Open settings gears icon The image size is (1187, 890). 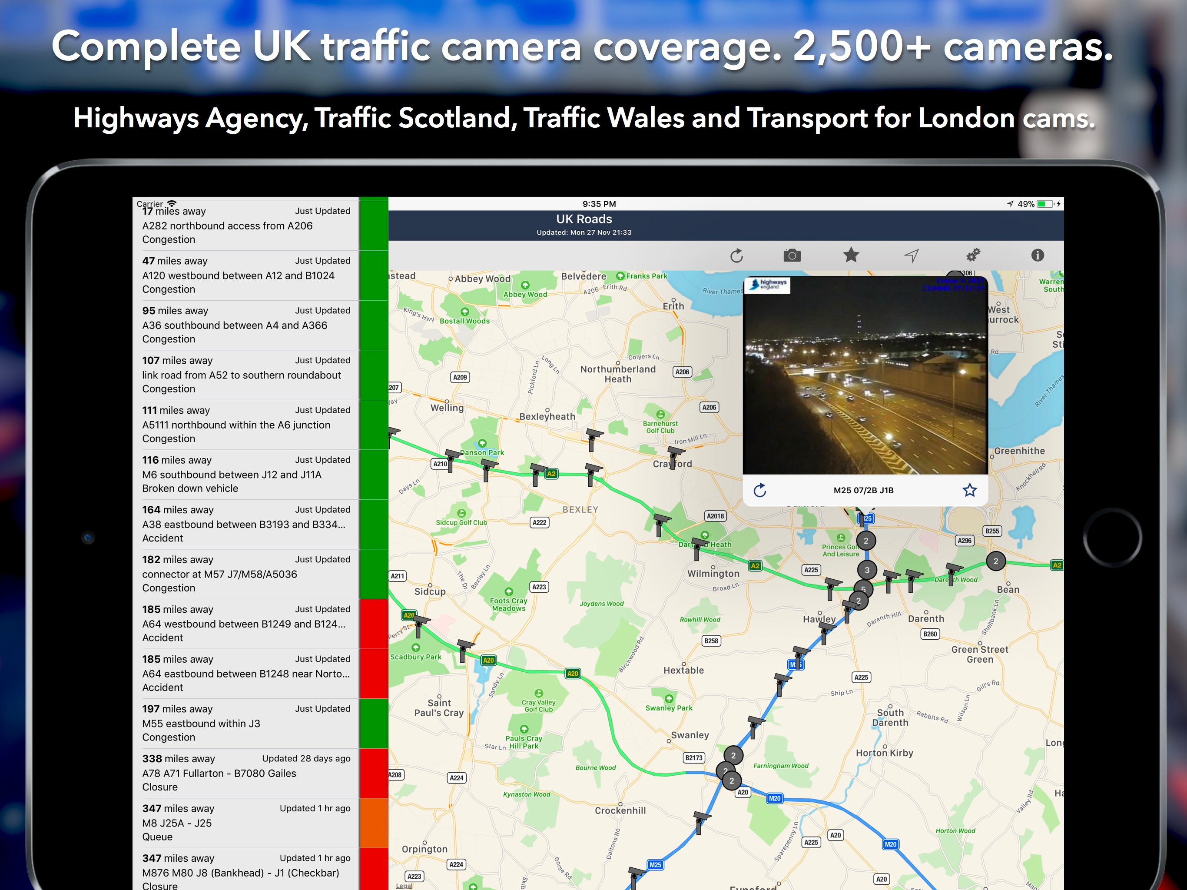click(x=973, y=254)
